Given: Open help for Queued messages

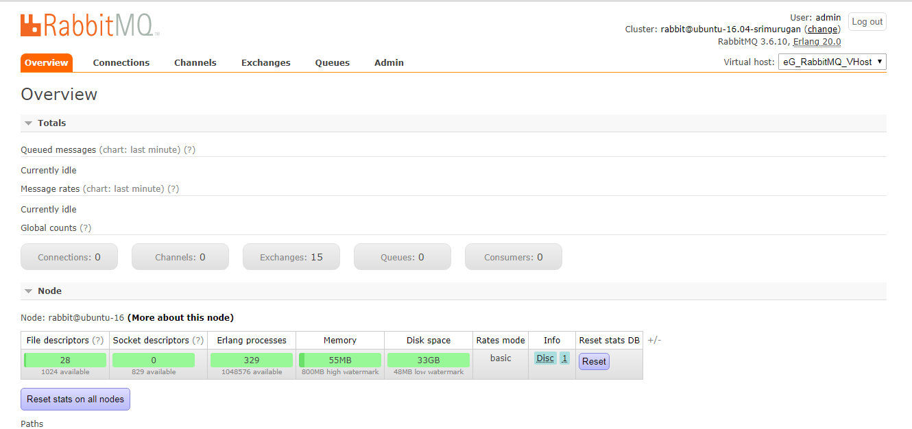Looking at the screenshot, I should pos(189,149).
